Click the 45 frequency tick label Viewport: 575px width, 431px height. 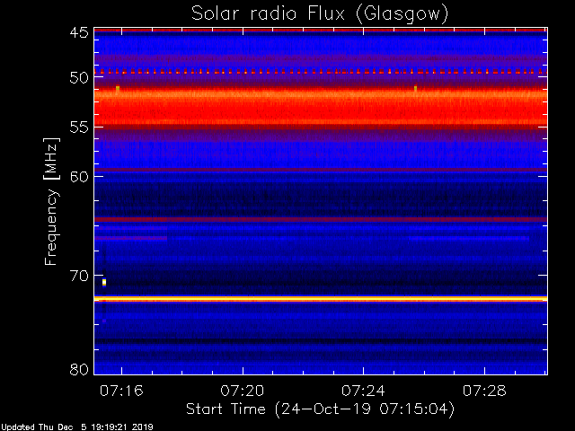pyautogui.click(x=79, y=32)
